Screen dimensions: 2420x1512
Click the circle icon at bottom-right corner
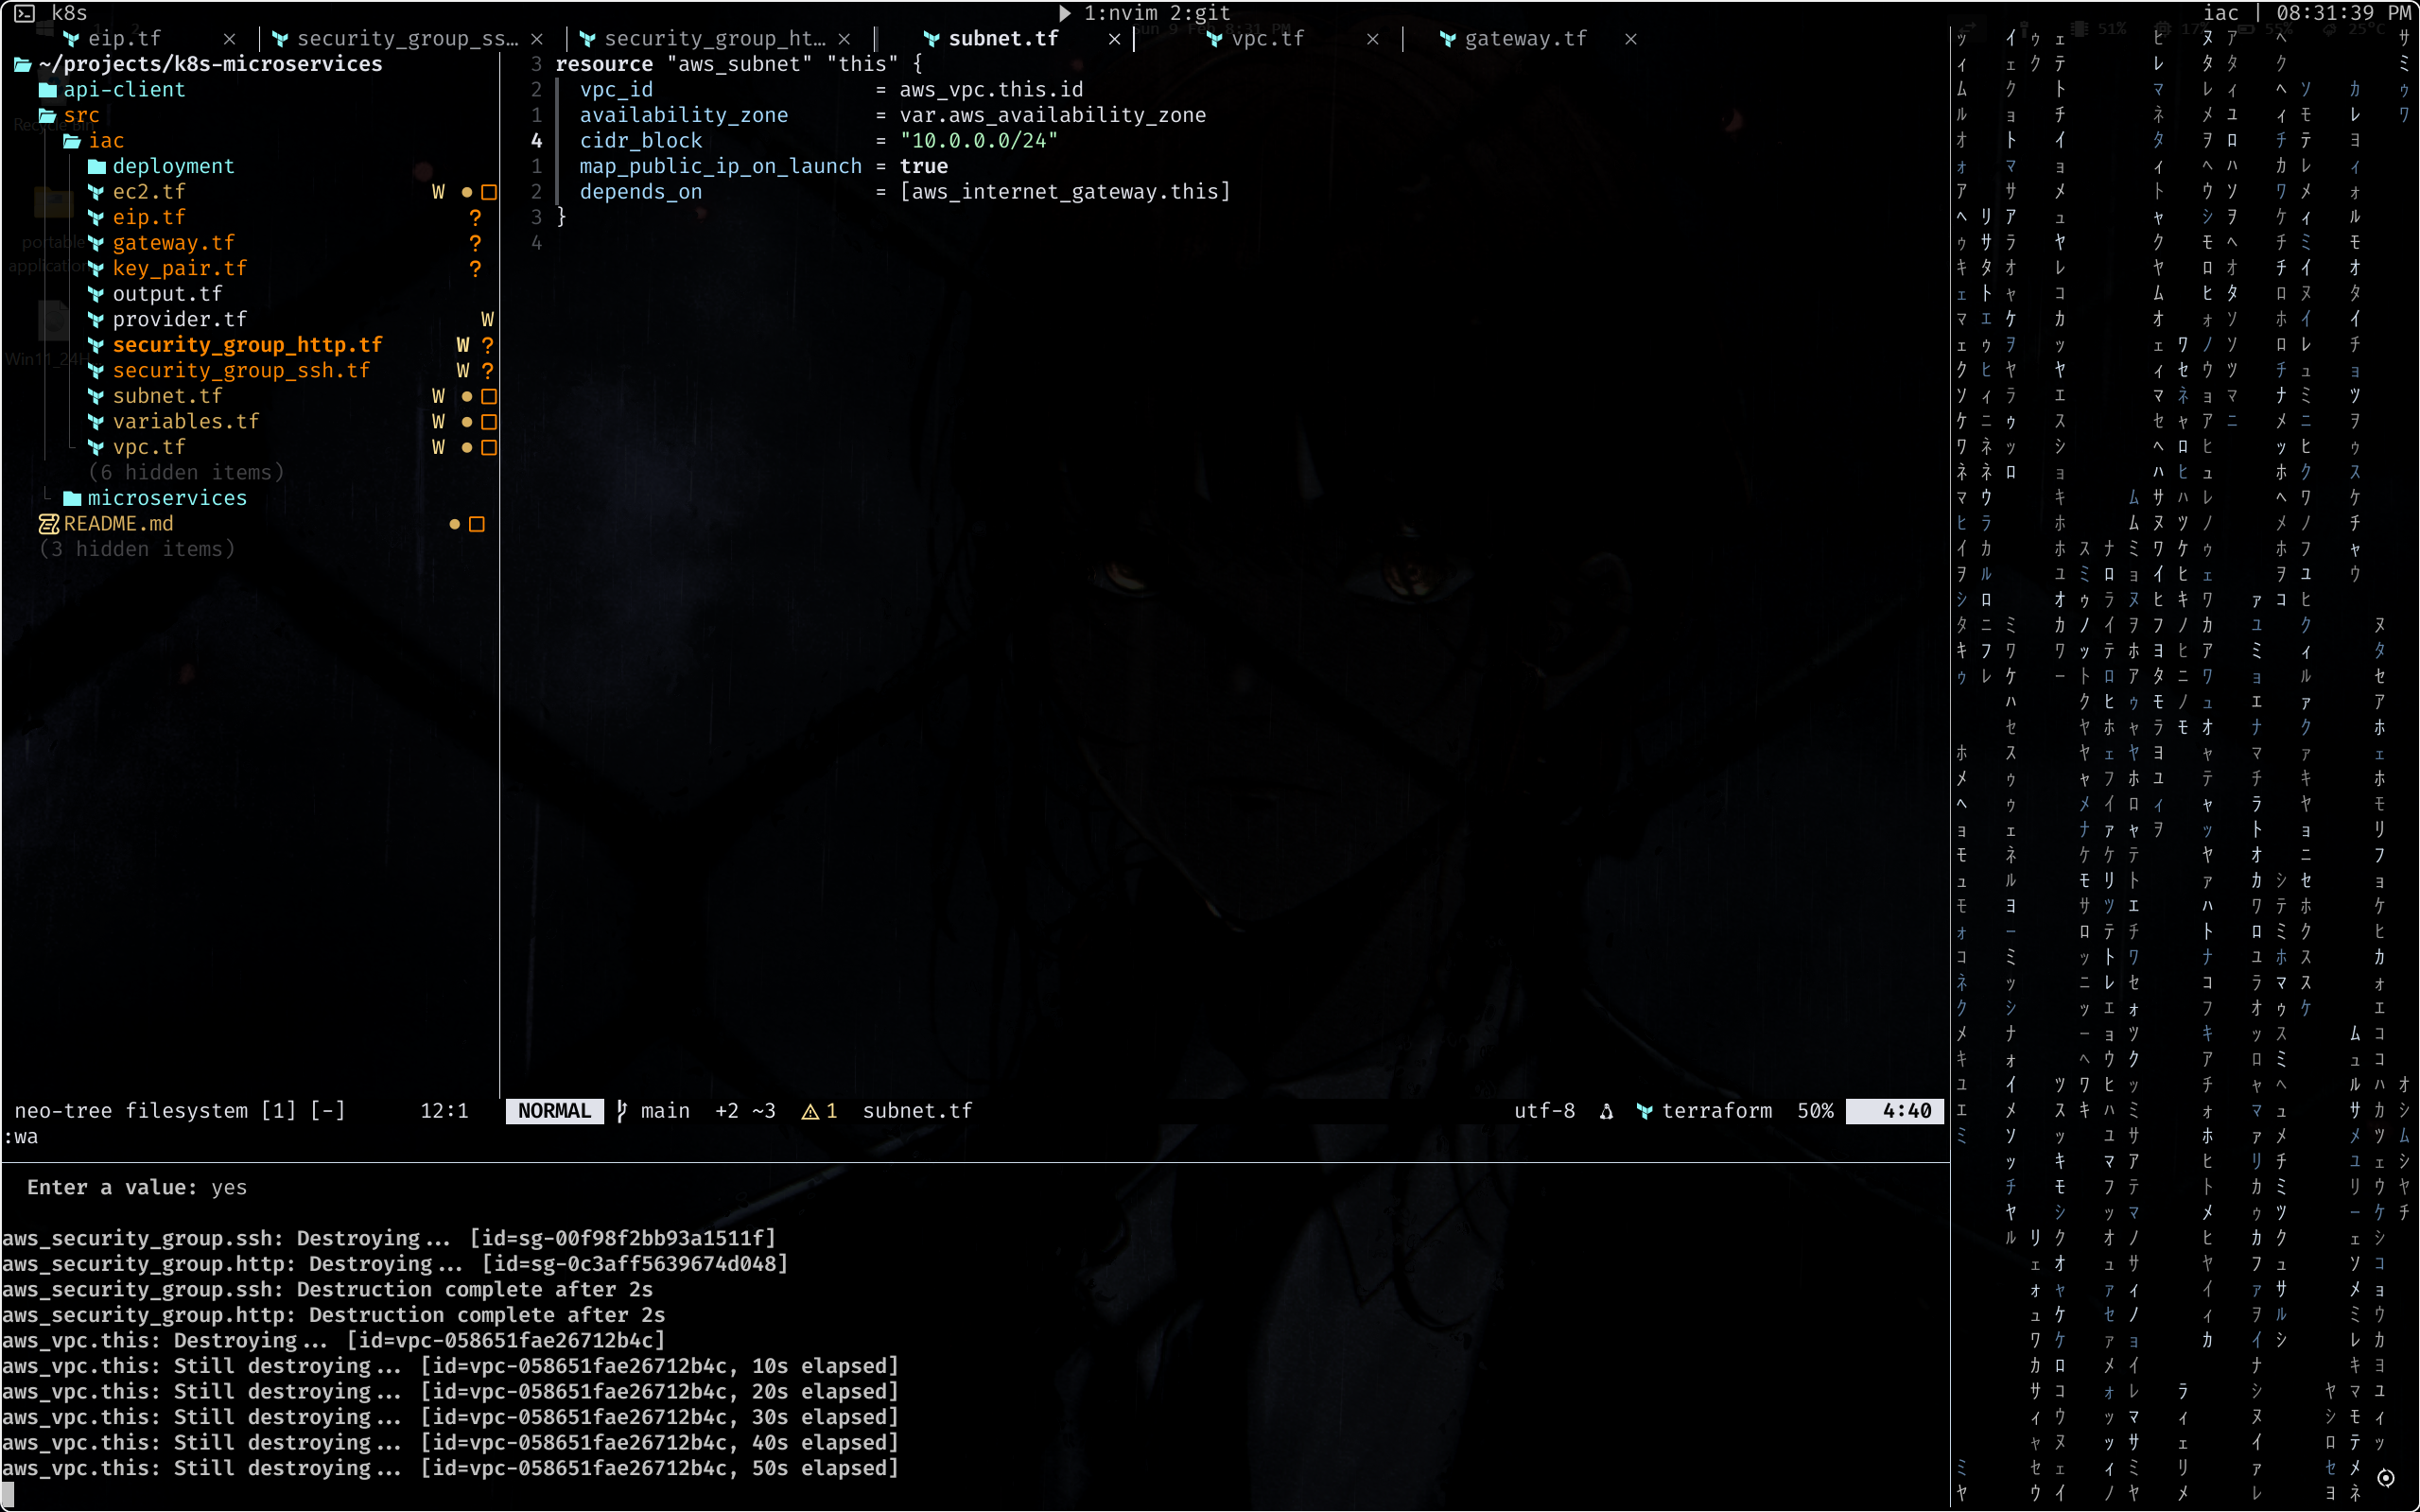2386,1478
